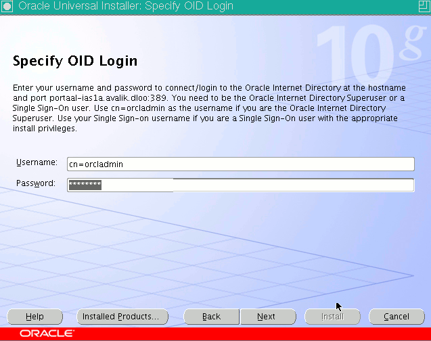Click the 'Password:' label

coord(36,183)
